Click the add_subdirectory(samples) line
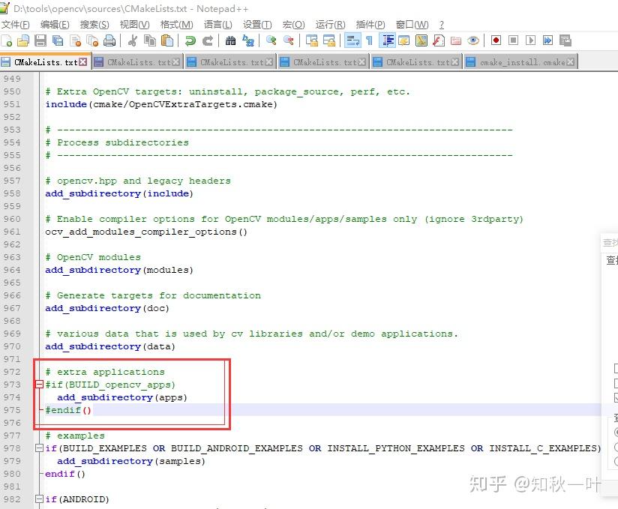 pyautogui.click(x=131, y=461)
